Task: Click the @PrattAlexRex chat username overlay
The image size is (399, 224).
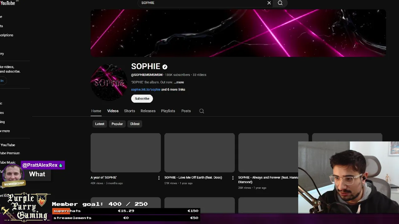Action: tap(43, 165)
